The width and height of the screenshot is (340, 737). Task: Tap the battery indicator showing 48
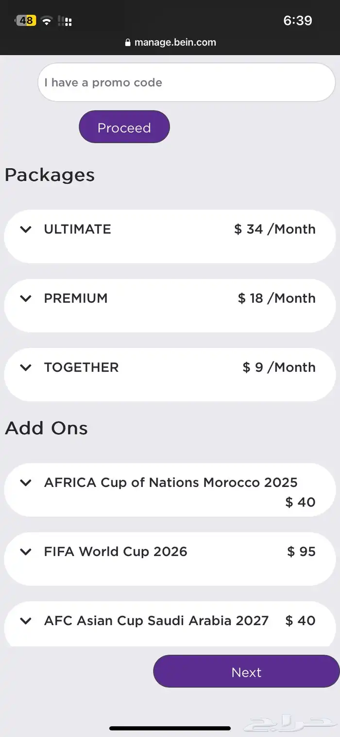(x=26, y=20)
